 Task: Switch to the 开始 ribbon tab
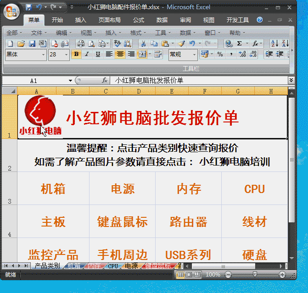(57, 20)
